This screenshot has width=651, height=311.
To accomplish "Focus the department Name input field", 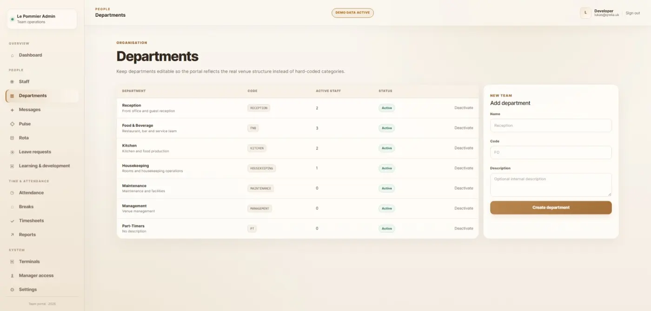I will coord(551,126).
